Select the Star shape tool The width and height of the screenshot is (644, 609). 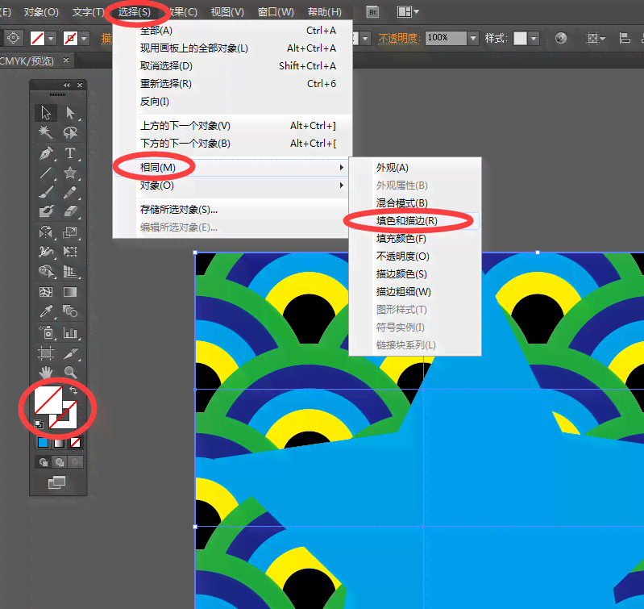(x=70, y=173)
